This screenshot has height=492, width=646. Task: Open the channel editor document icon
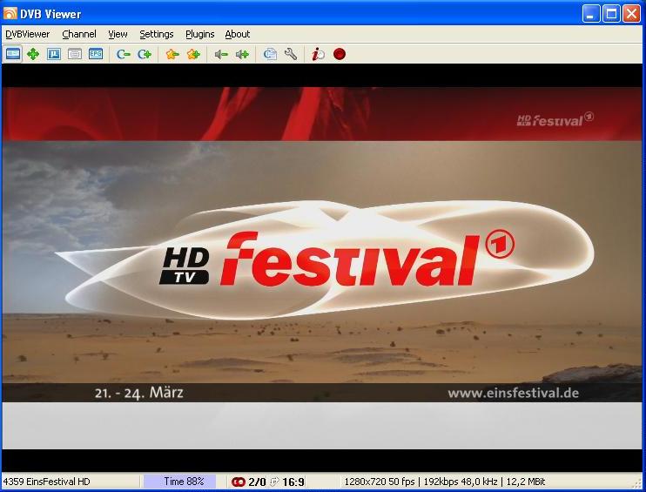pos(270,54)
